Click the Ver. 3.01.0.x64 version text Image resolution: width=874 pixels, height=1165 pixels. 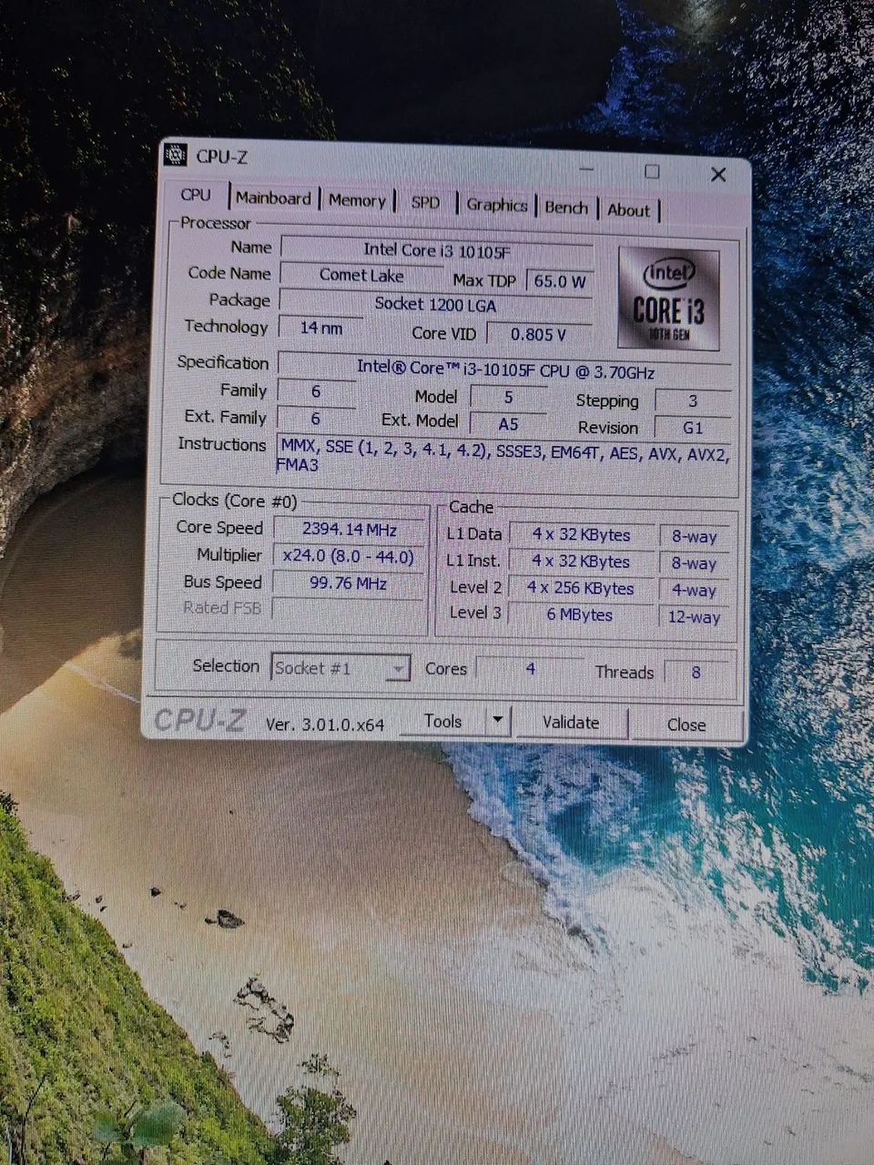(x=325, y=724)
